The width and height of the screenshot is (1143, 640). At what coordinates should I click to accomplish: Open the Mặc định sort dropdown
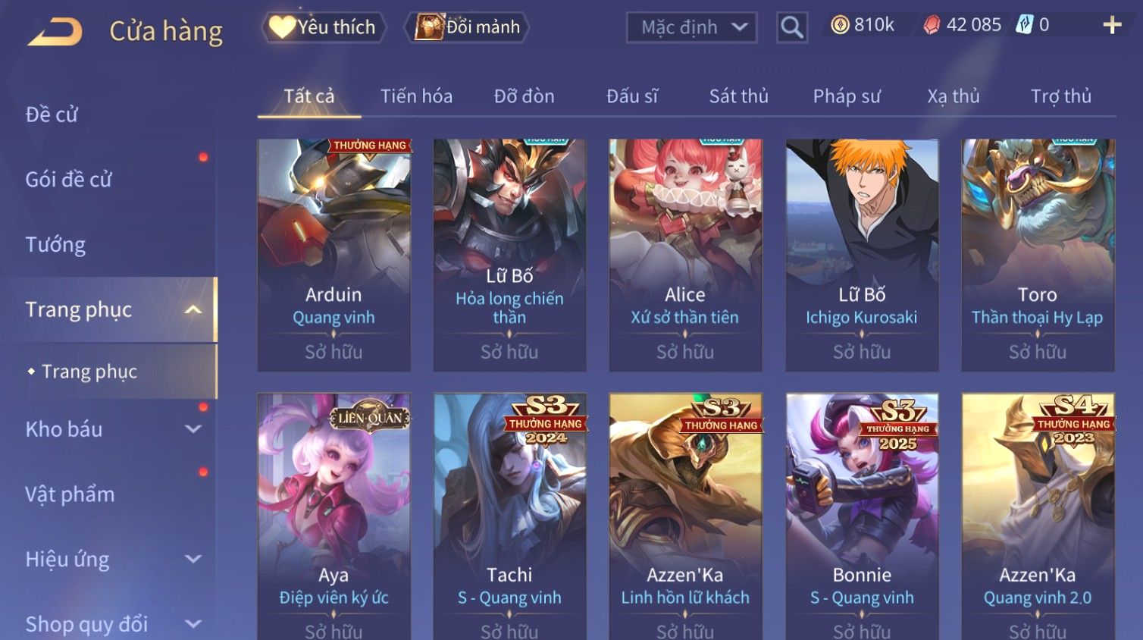691,28
